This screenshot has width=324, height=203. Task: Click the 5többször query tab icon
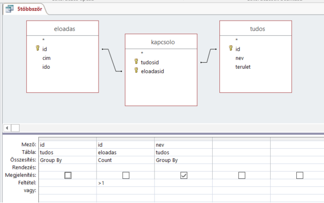pos(11,9)
